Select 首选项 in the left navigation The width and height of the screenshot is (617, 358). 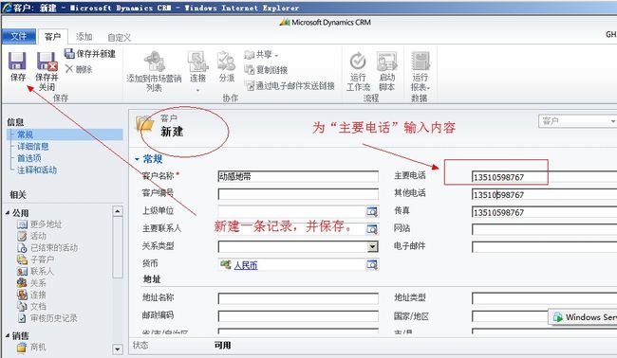coord(29,158)
